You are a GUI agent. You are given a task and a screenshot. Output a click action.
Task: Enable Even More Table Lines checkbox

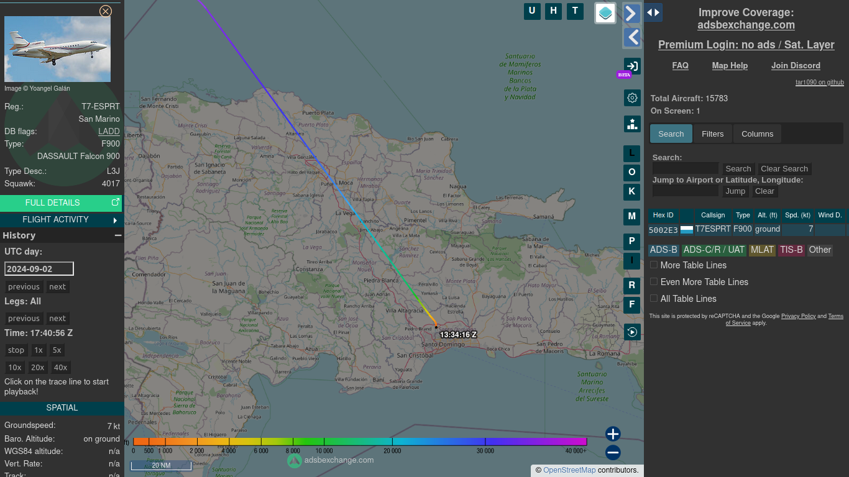click(654, 281)
